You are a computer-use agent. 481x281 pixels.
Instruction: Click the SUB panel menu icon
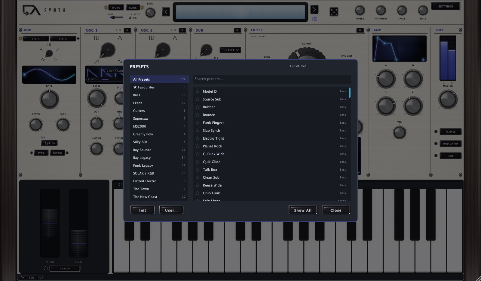pos(237,30)
